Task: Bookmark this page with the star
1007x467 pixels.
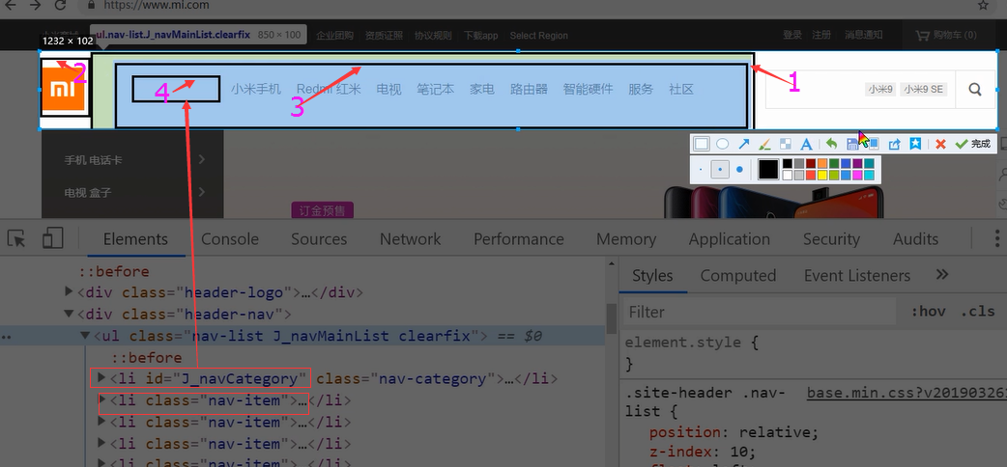Action: pyautogui.click(x=983, y=5)
